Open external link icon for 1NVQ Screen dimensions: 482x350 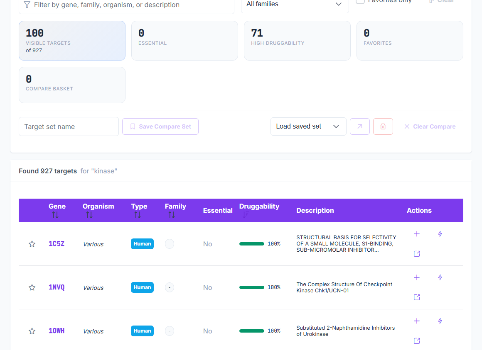point(417,297)
